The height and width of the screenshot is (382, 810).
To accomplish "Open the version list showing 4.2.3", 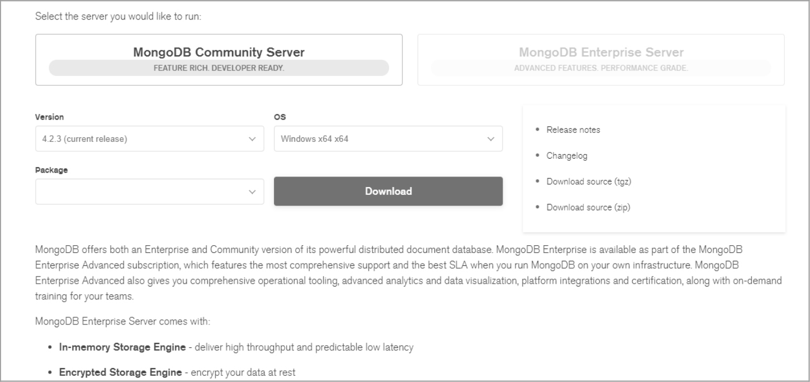I will 140,139.
